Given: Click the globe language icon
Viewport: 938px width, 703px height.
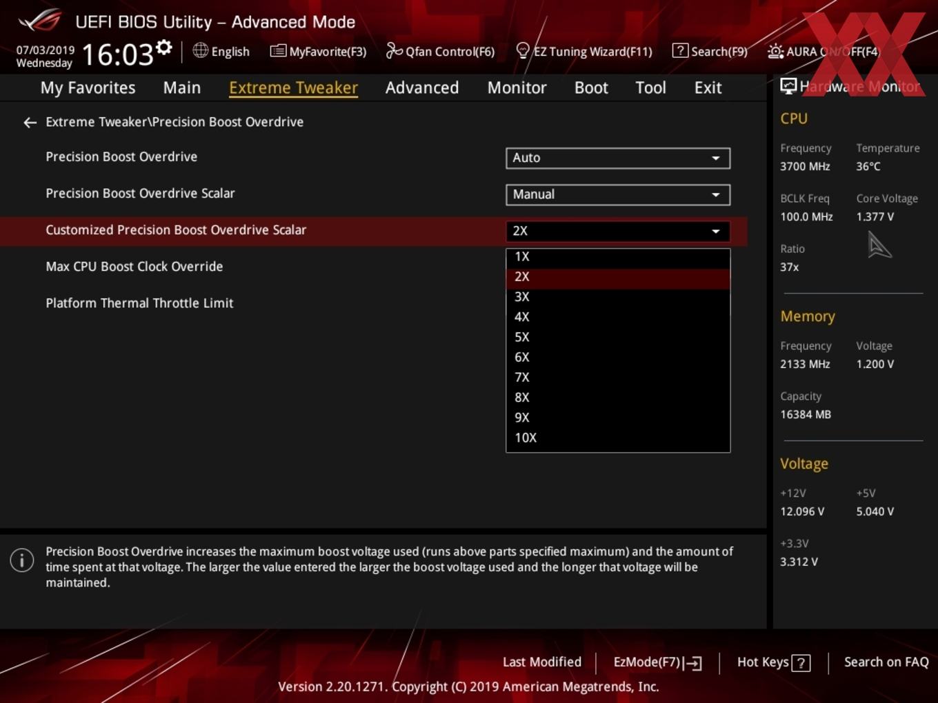Looking at the screenshot, I should pos(200,50).
